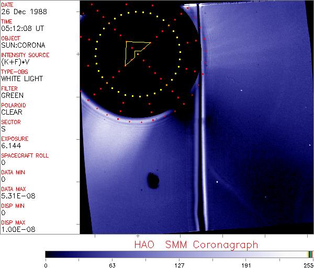The image size is (314, 268).
Task: Click the 191 tick label under color bar
Action: 245,264
